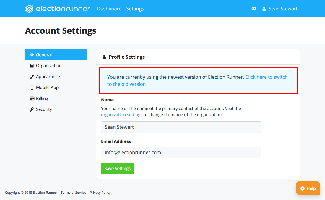
Task: Follow the switch to old version link
Action: (x=197, y=80)
